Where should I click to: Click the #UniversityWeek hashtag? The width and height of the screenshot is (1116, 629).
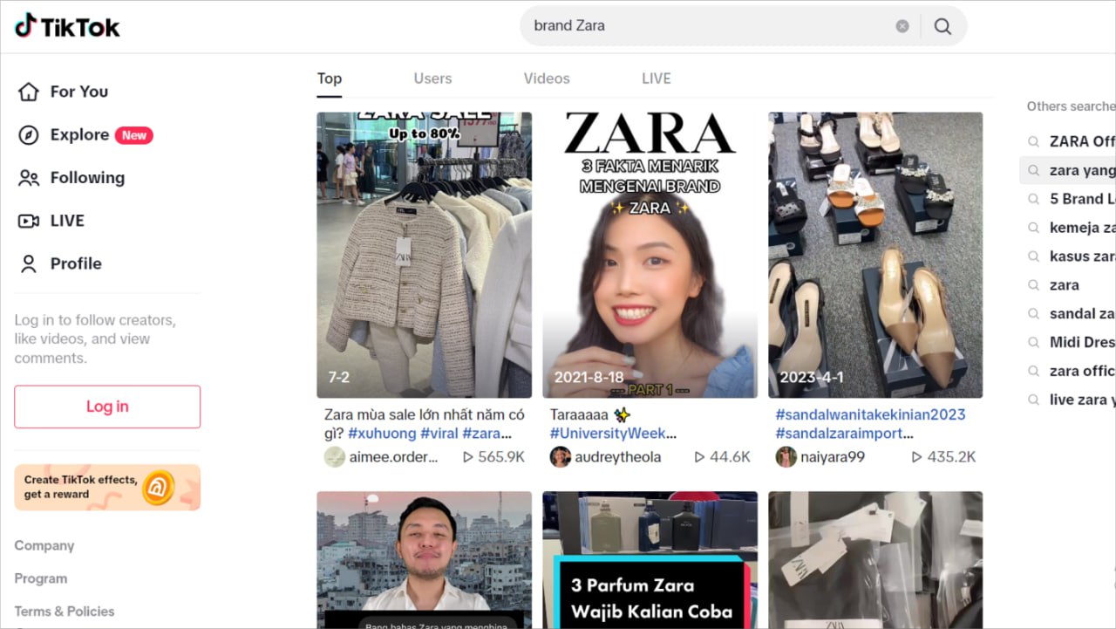613,434
